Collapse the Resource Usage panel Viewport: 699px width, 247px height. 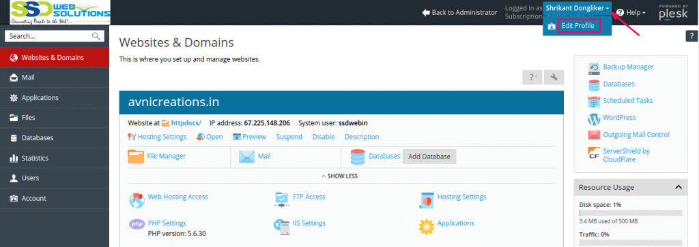click(679, 188)
